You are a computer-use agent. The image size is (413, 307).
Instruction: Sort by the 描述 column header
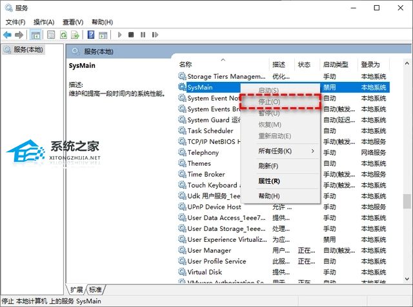pyautogui.click(x=281, y=64)
